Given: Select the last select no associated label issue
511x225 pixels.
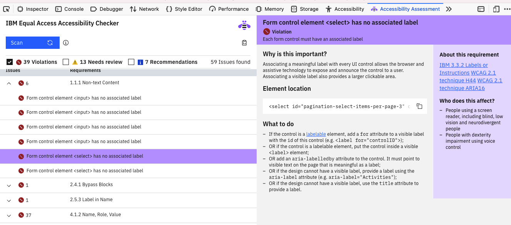Looking at the screenshot, I should (x=128, y=171).
